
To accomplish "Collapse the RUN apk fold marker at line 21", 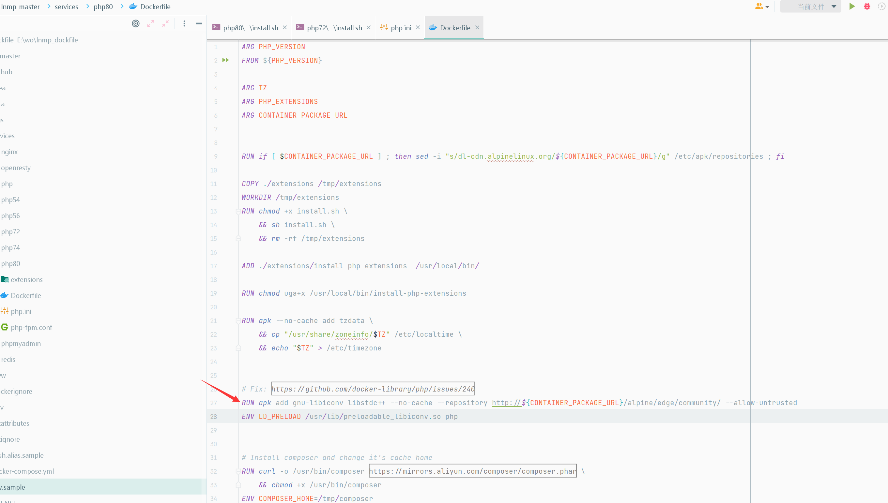I will [238, 321].
